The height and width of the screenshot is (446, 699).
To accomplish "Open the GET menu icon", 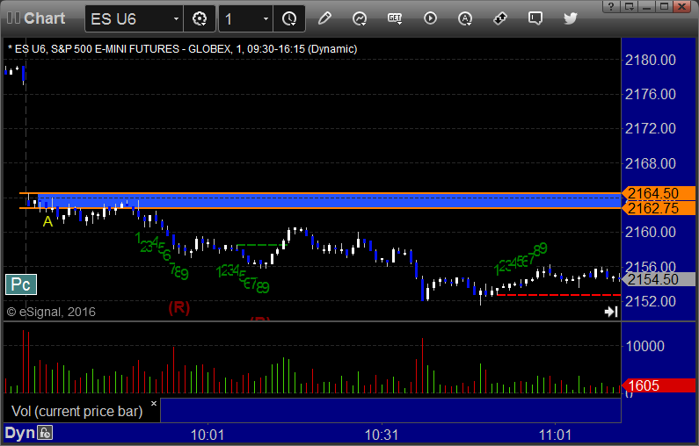I will (395, 18).
